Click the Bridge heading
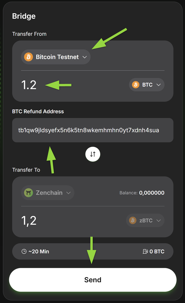Viewport: 185px width, 303px height. [24, 16]
